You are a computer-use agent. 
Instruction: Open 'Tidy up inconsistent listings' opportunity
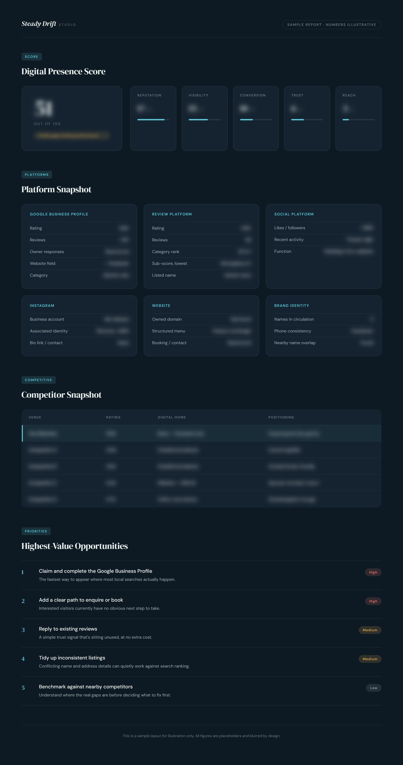click(72, 658)
